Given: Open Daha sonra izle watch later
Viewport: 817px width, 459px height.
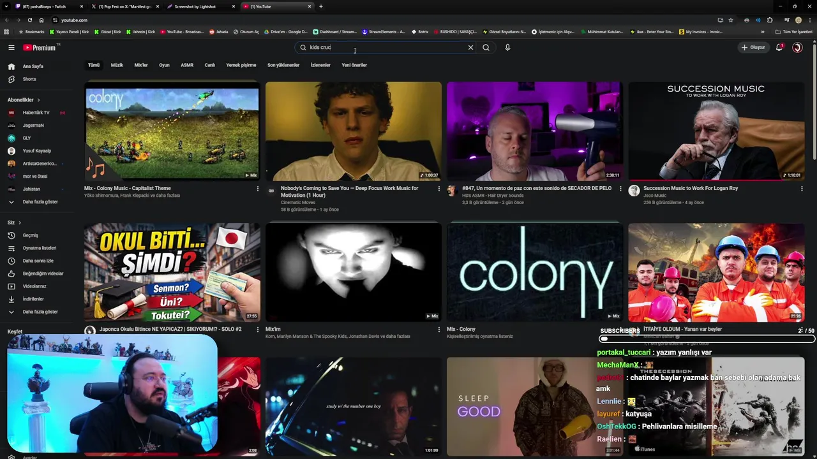Looking at the screenshot, I should coord(38,261).
